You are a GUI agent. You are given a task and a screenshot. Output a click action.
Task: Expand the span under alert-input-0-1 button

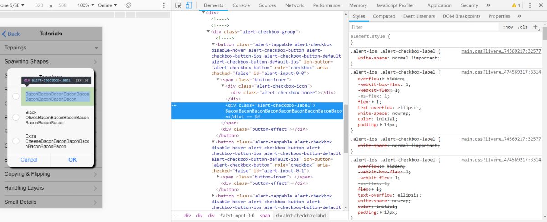(x=218, y=177)
